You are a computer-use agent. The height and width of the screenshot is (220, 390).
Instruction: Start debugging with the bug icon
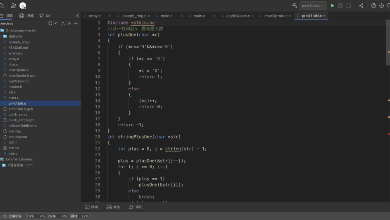click(x=340, y=5)
